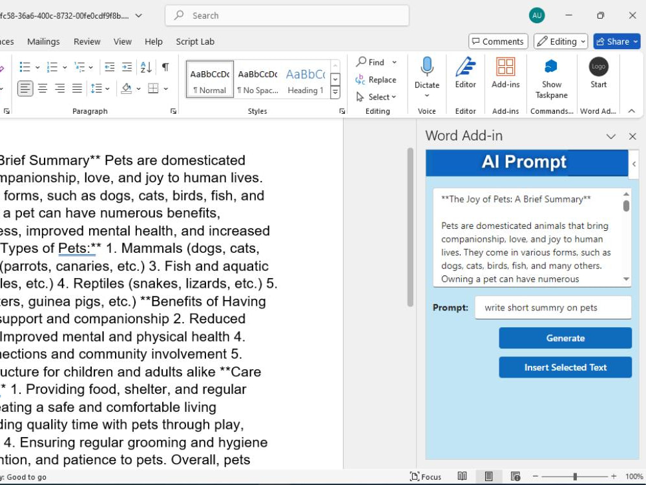Switch to Read Mode view
The width and height of the screenshot is (646, 485).
click(463, 477)
